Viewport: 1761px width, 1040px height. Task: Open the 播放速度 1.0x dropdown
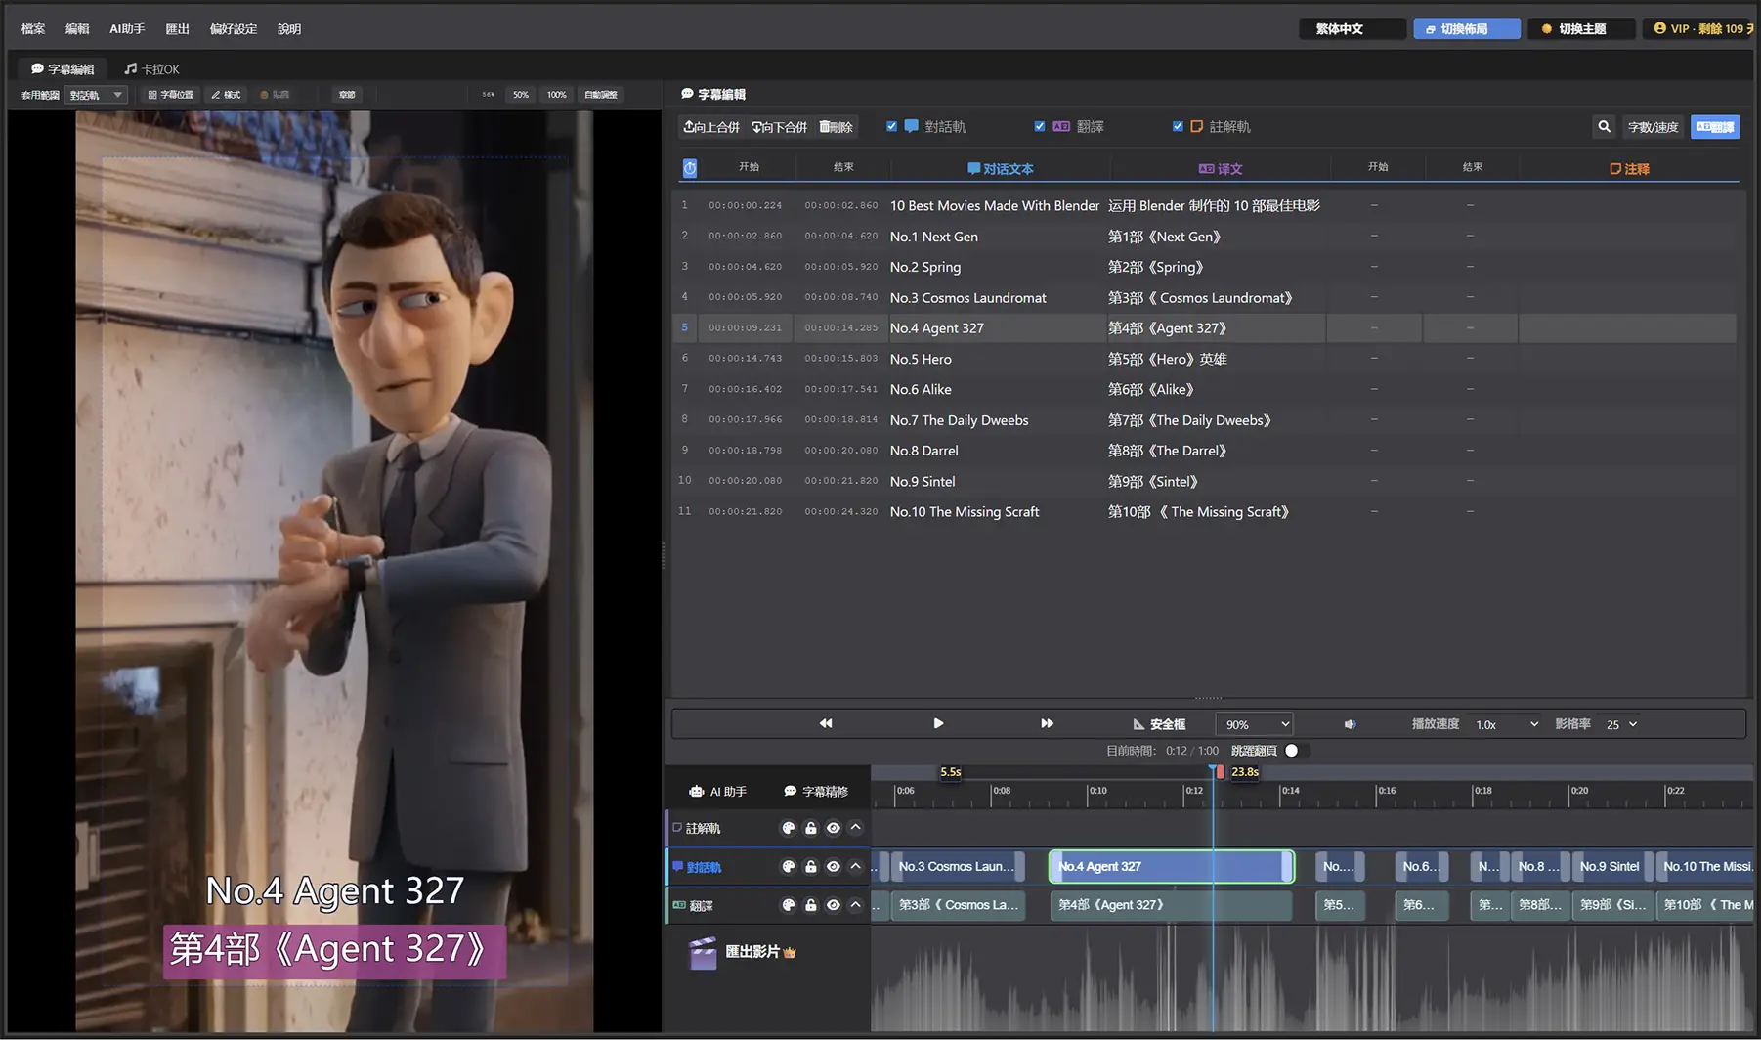click(1506, 724)
